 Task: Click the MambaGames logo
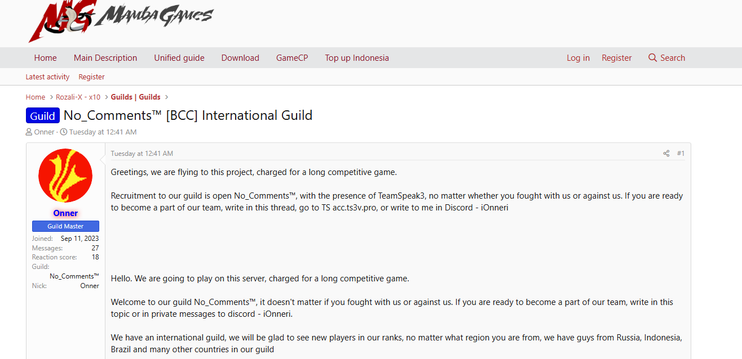[121, 20]
